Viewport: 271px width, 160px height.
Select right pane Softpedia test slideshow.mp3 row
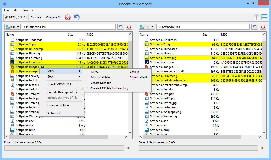[203, 85]
